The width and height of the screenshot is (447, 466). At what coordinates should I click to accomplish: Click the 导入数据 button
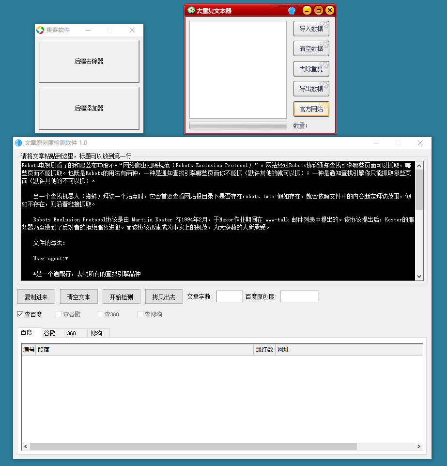(x=311, y=29)
